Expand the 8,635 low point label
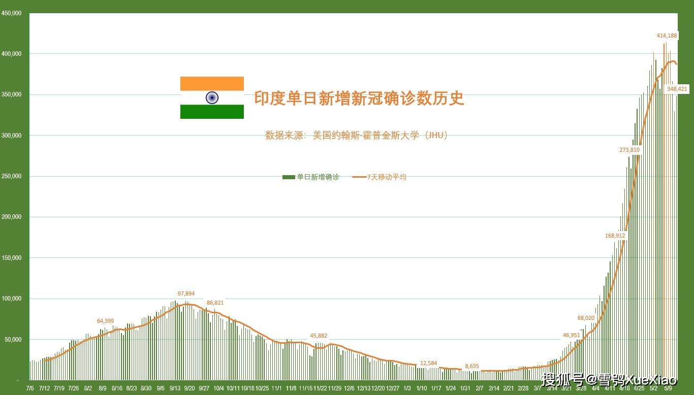The height and width of the screenshot is (395, 694). point(472,366)
